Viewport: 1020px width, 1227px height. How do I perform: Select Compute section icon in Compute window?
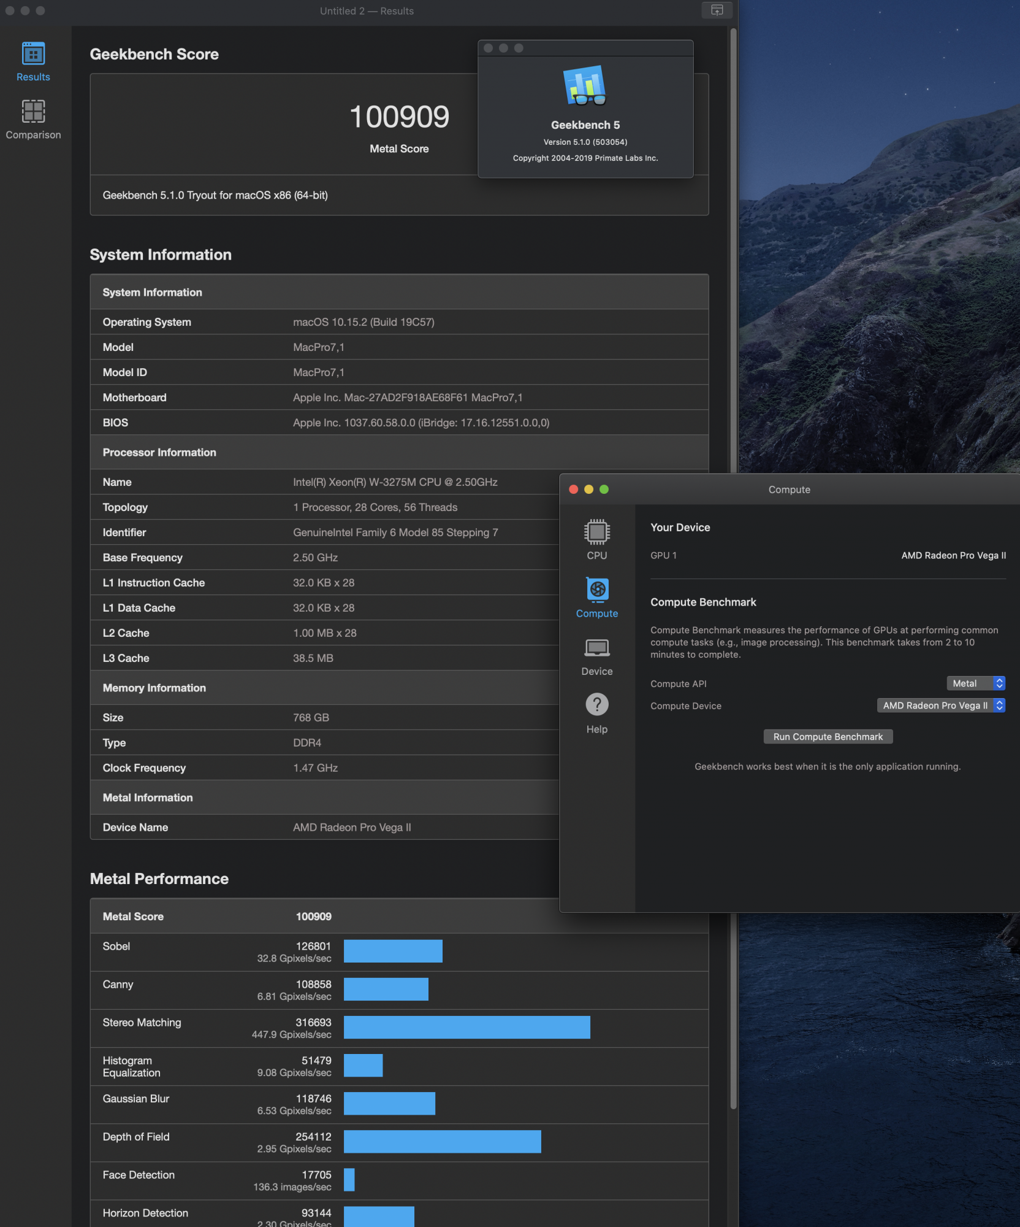596,590
